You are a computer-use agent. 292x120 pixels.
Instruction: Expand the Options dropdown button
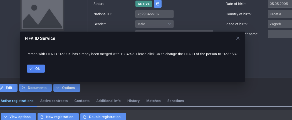(67, 88)
